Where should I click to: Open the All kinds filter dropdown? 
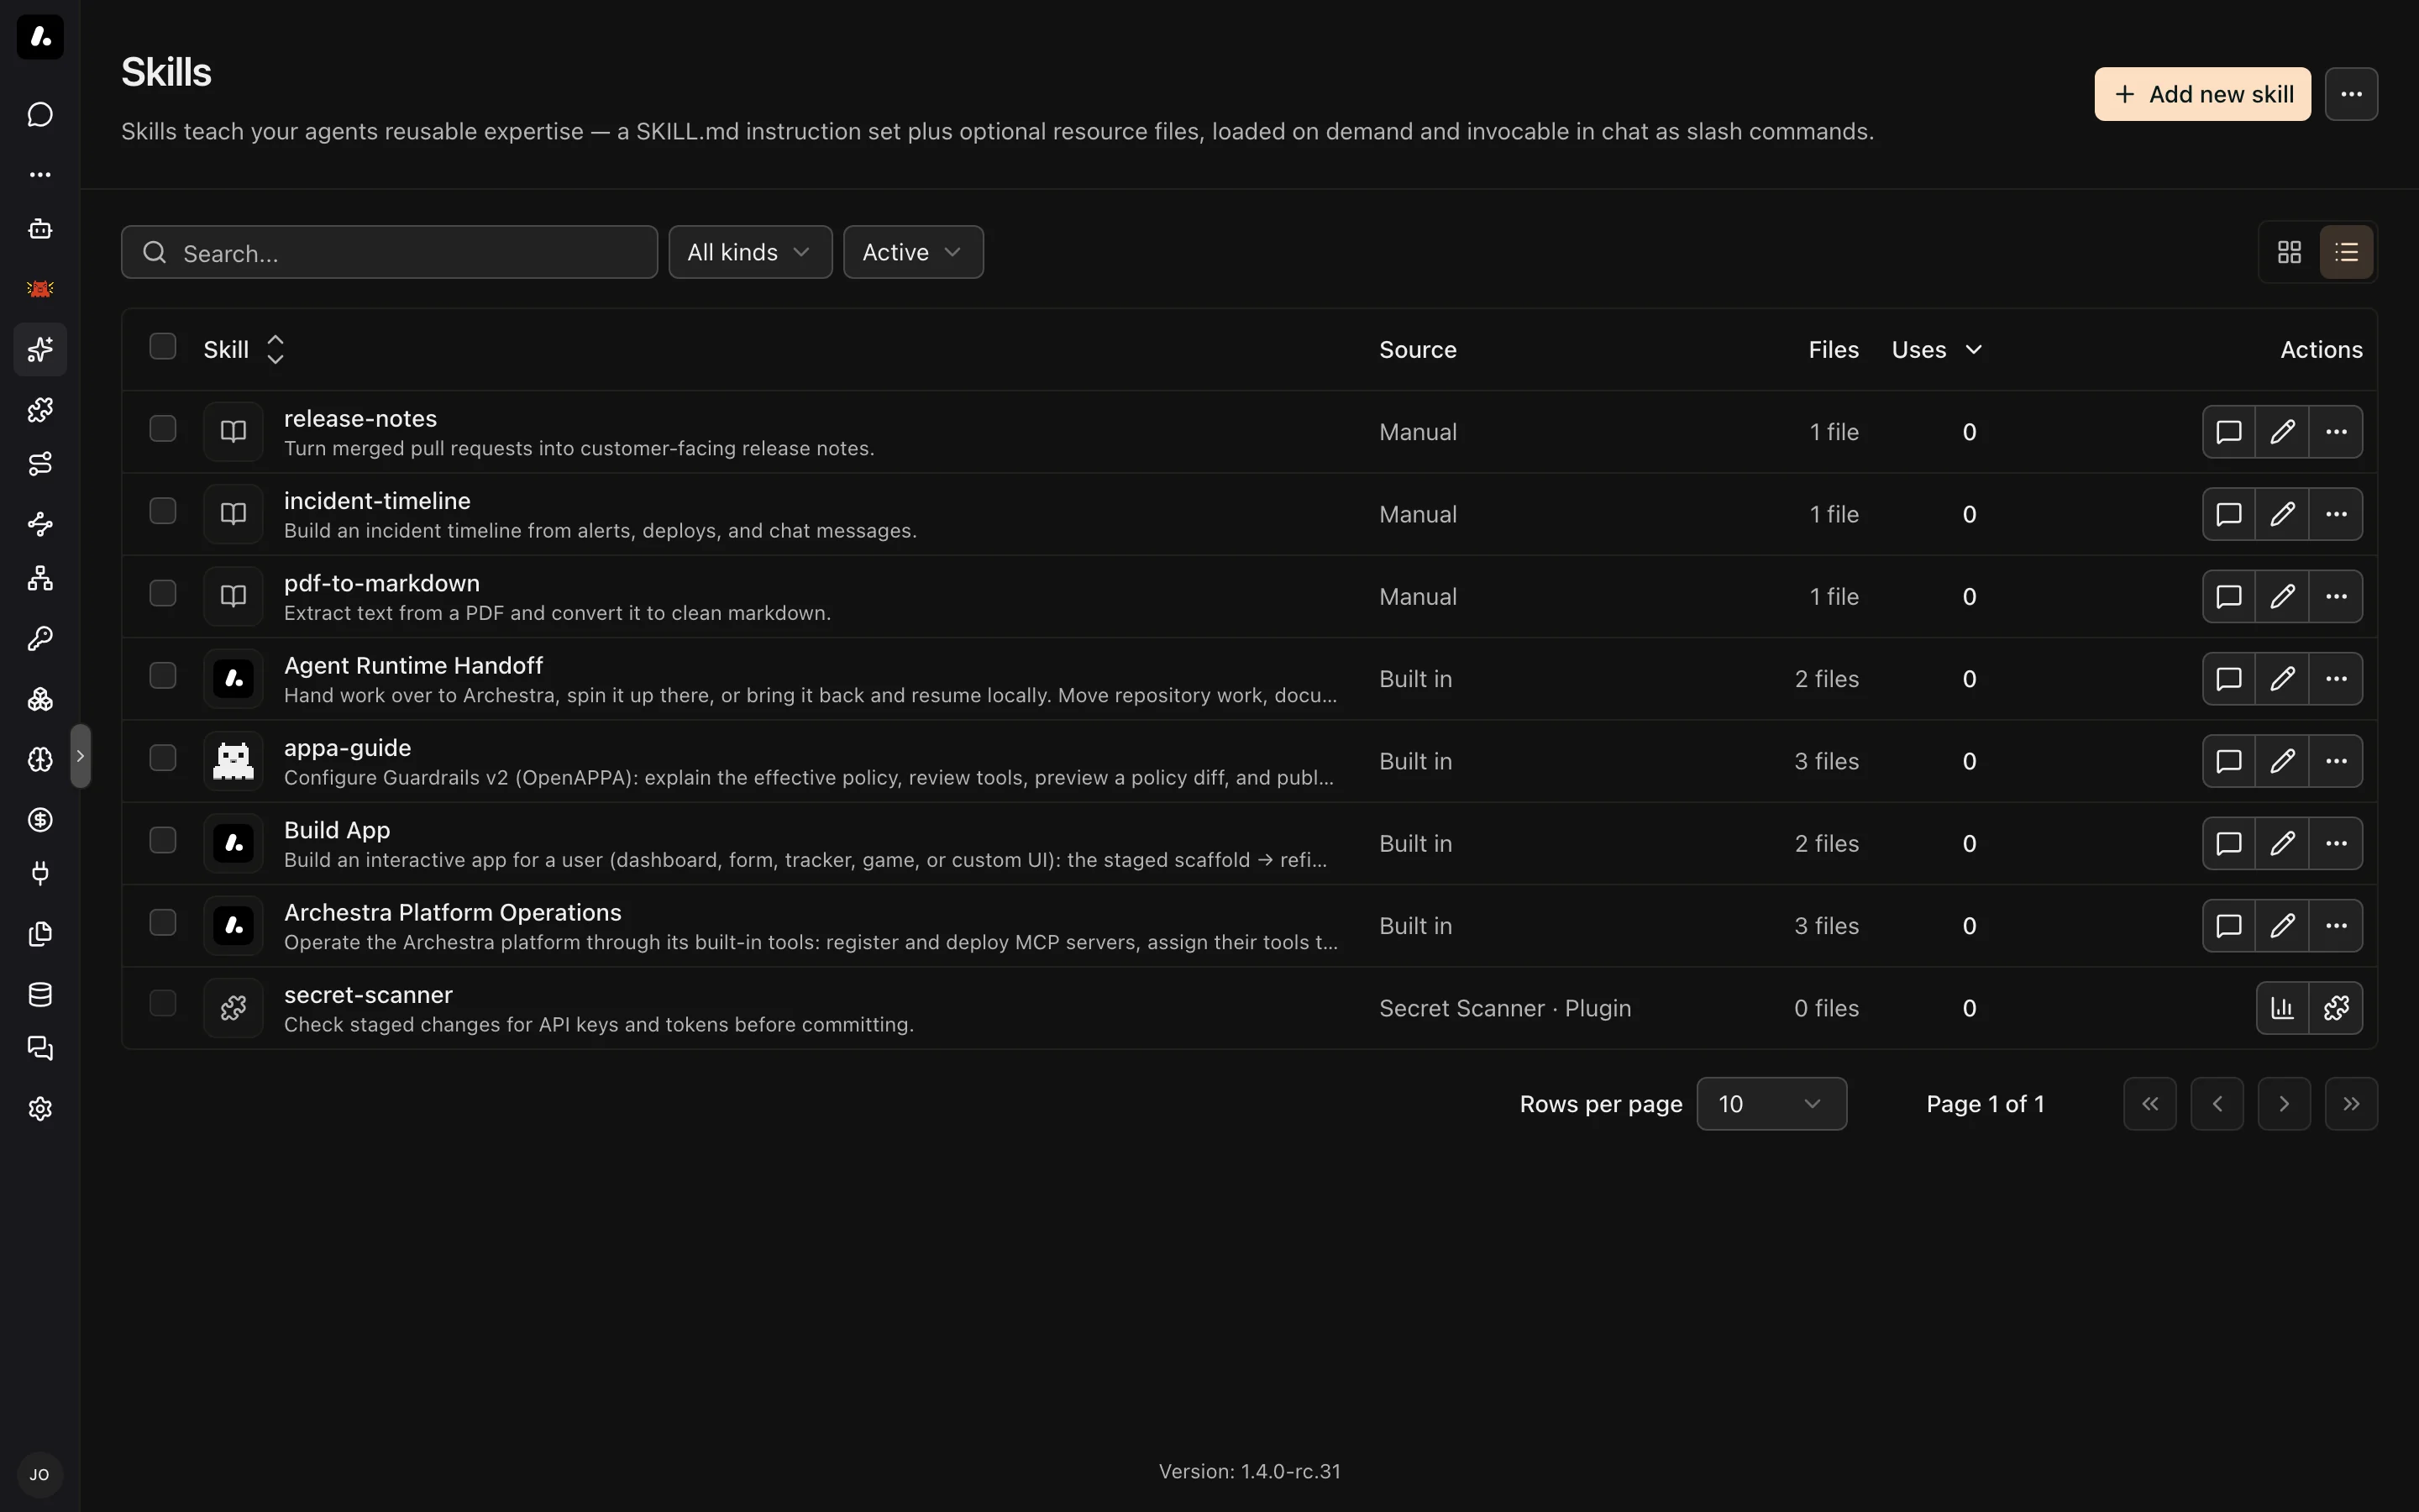click(750, 252)
